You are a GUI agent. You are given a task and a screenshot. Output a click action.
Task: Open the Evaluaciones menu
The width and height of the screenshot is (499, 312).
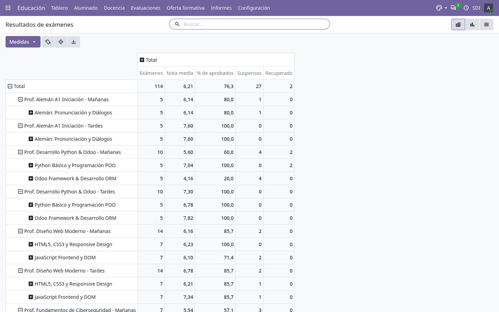pos(146,8)
